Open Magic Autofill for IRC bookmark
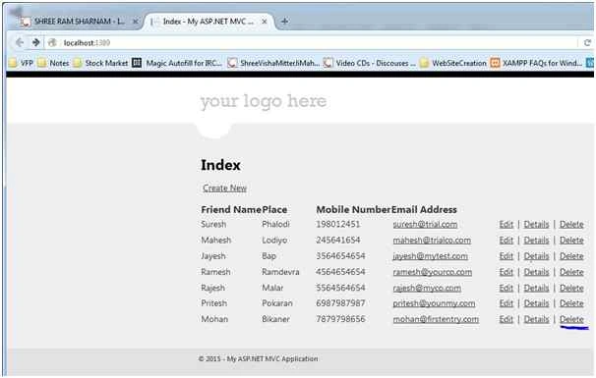596x378 pixels. [x=177, y=63]
